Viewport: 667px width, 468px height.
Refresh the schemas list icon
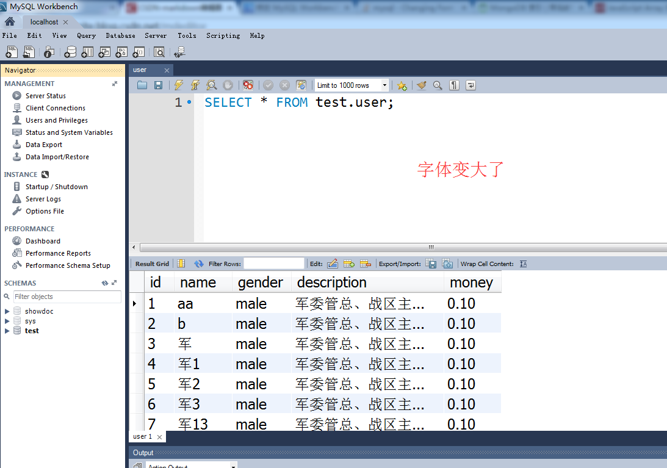click(104, 283)
